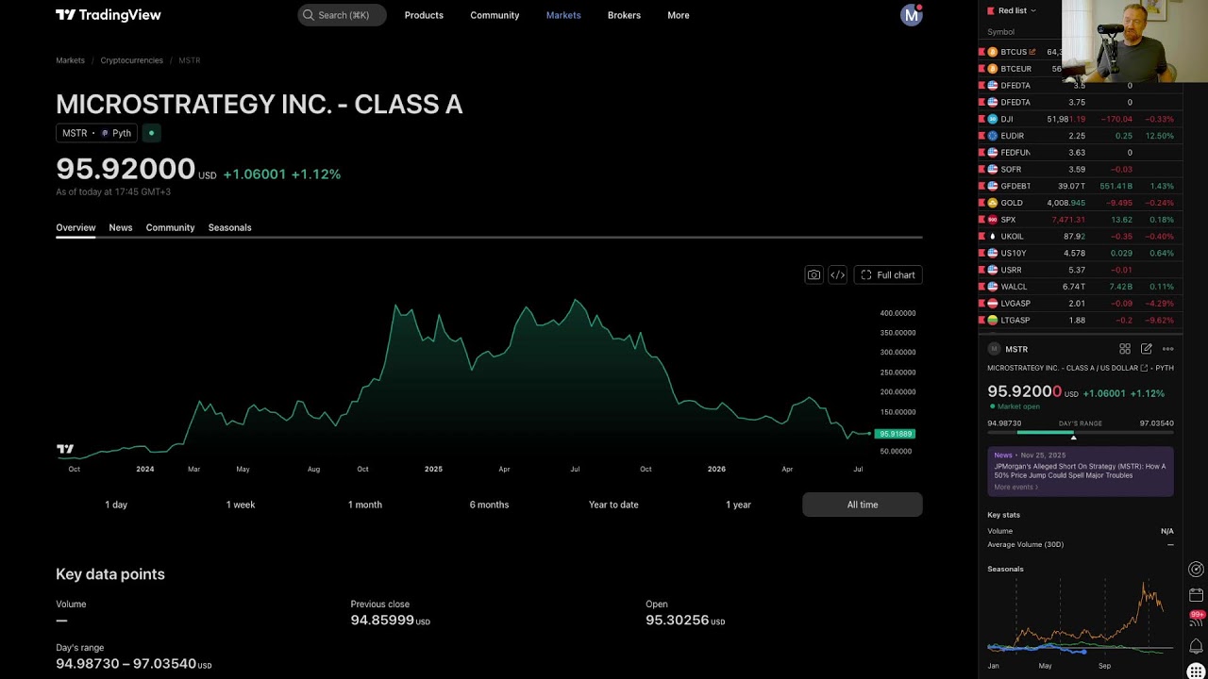Click the market status indicator next to Pyth
Image resolution: width=1208 pixels, height=679 pixels.
(151, 133)
